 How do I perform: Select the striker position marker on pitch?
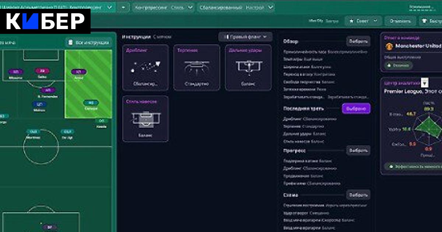point(42,71)
